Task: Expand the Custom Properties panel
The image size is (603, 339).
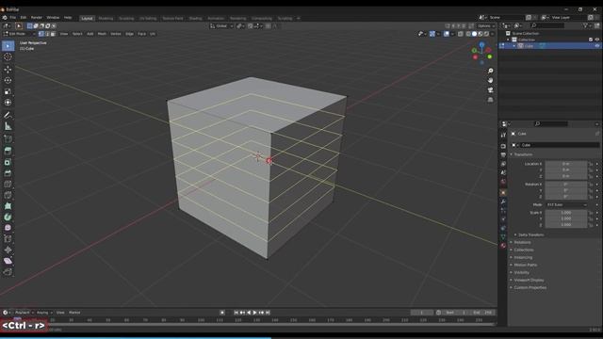Action: [x=530, y=287]
